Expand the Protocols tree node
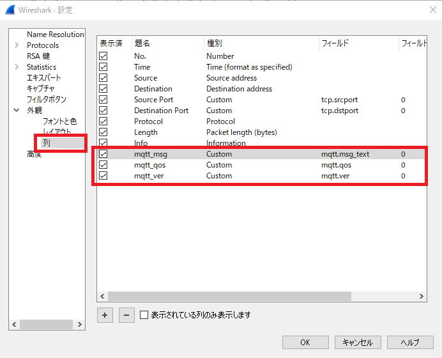 (17, 45)
